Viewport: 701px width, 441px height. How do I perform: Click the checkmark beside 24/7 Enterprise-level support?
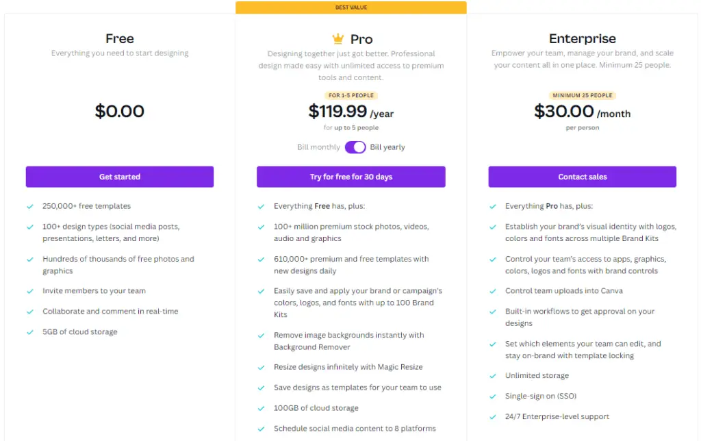click(x=493, y=417)
